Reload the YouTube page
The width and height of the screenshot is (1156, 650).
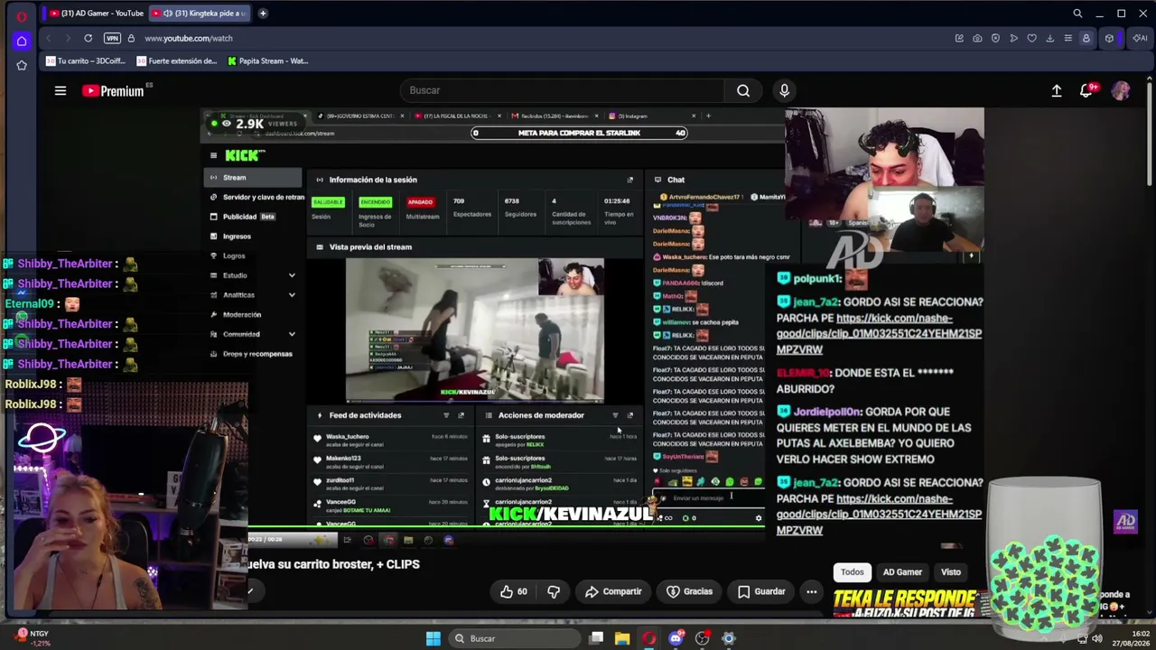88,38
